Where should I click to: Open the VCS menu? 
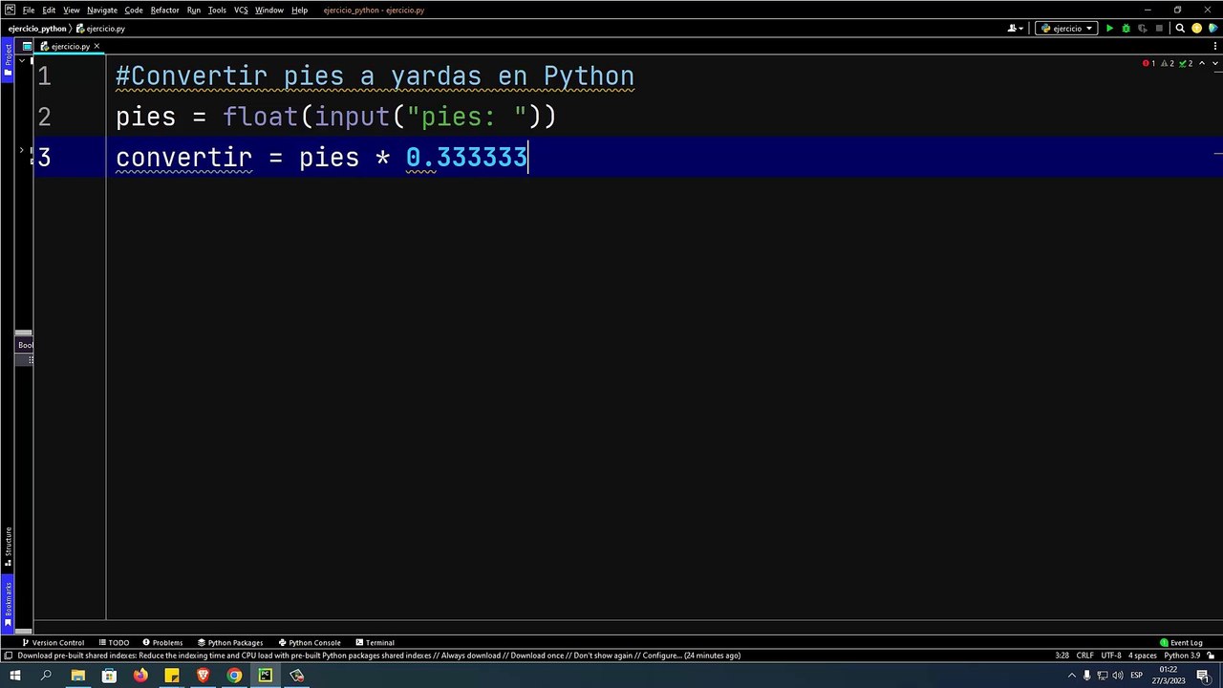tap(241, 10)
